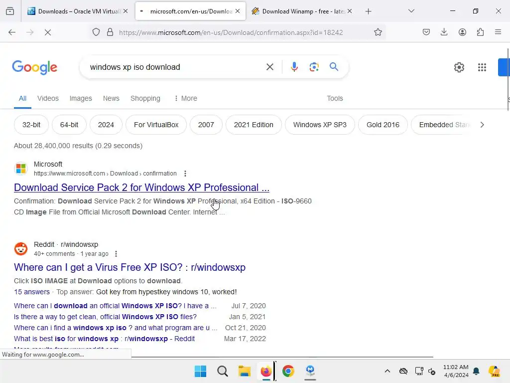Stop loading the current page
This screenshot has height=383, width=510.
point(48,32)
